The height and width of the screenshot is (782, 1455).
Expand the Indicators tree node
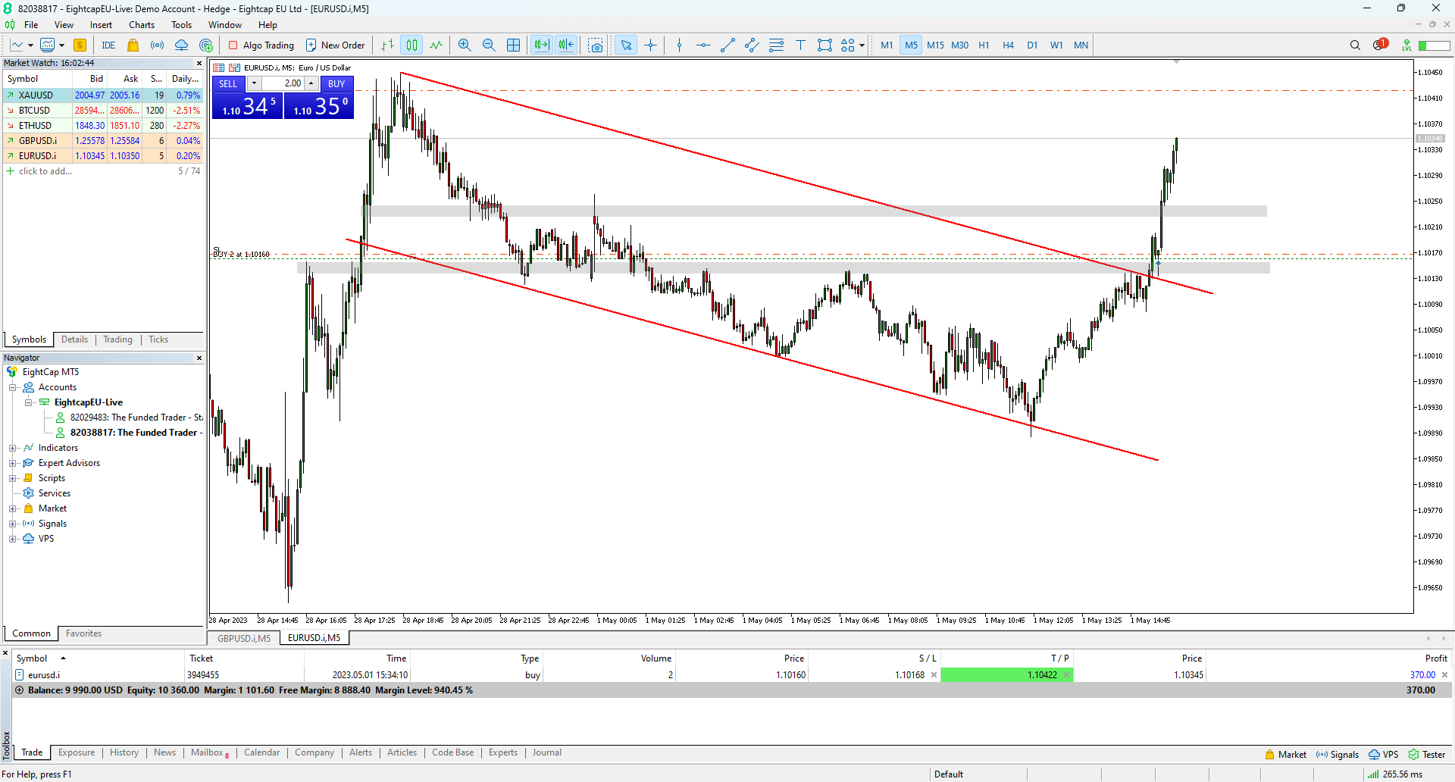pyautogui.click(x=13, y=448)
